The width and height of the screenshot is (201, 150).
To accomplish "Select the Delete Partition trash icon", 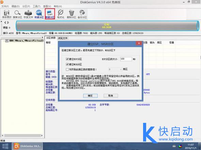I will [72, 14].
